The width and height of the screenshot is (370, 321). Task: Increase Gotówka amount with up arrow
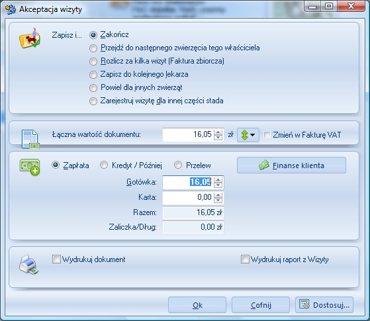pyautogui.click(x=218, y=180)
